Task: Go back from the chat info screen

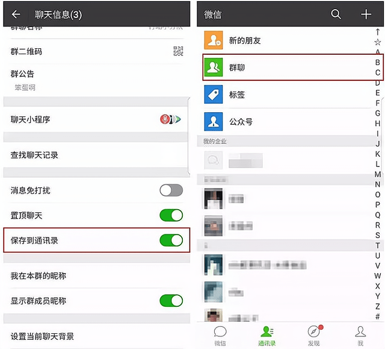Action: coord(16,14)
